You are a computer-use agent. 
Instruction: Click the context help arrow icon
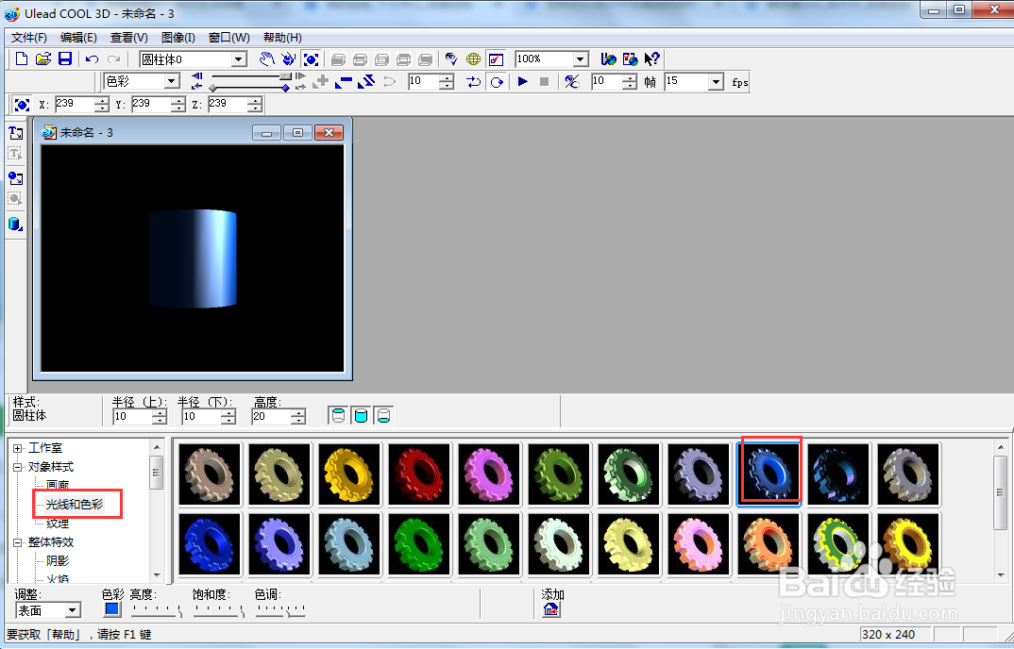pos(651,59)
